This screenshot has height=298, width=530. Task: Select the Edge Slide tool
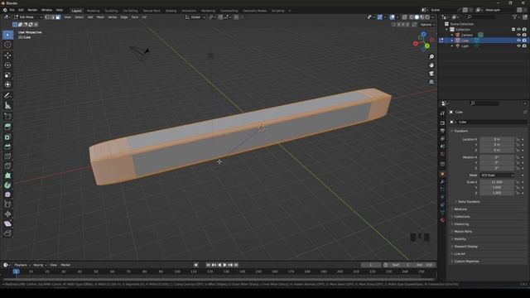[7, 204]
